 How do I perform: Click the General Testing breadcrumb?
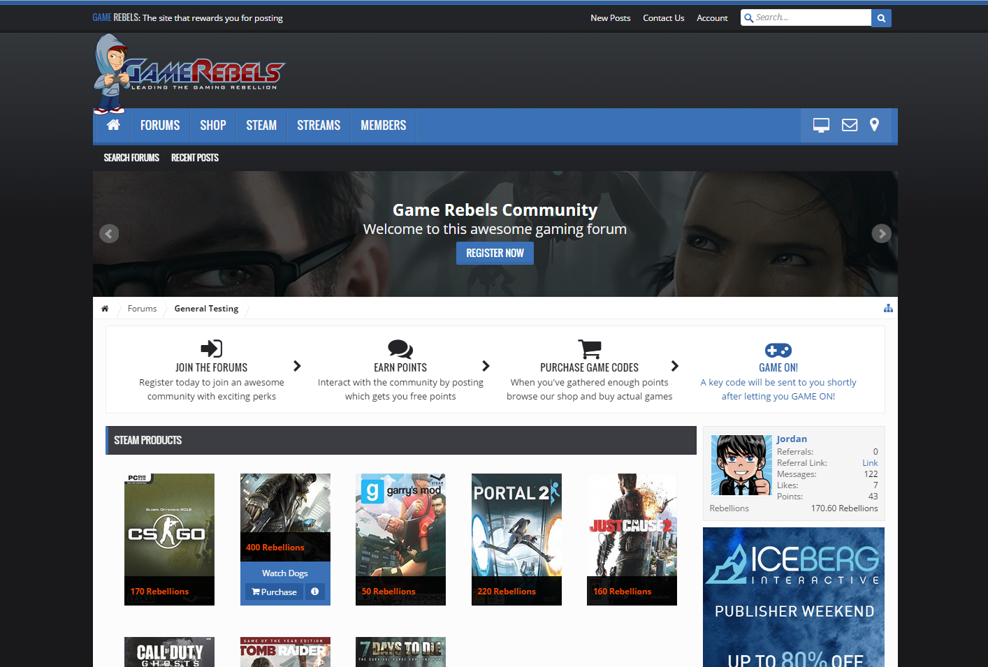click(x=206, y=309)
